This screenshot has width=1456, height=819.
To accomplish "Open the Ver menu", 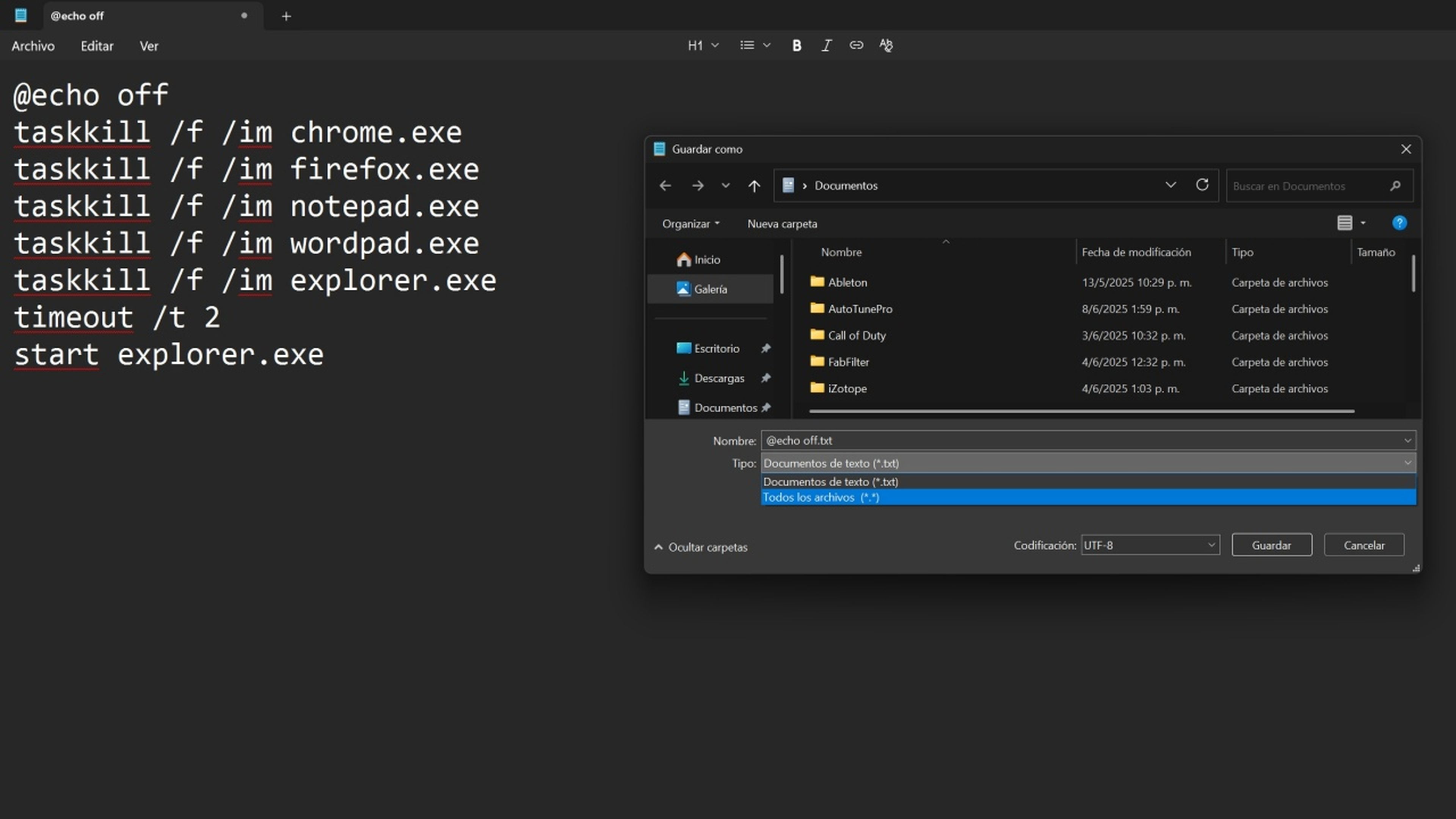I will (x=149, y=46).
